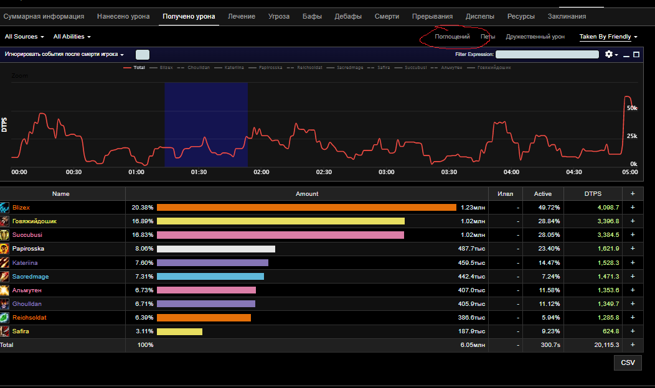
Task: Switch to the Нанесено урона tab
Action: pyautogui.click(x=123, y=16)
